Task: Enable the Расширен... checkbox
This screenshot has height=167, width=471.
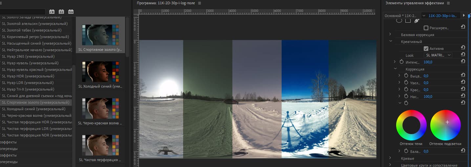Action: [426, 28]
